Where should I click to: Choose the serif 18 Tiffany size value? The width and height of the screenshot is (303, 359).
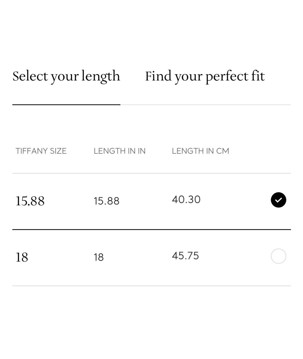point(22,257)
